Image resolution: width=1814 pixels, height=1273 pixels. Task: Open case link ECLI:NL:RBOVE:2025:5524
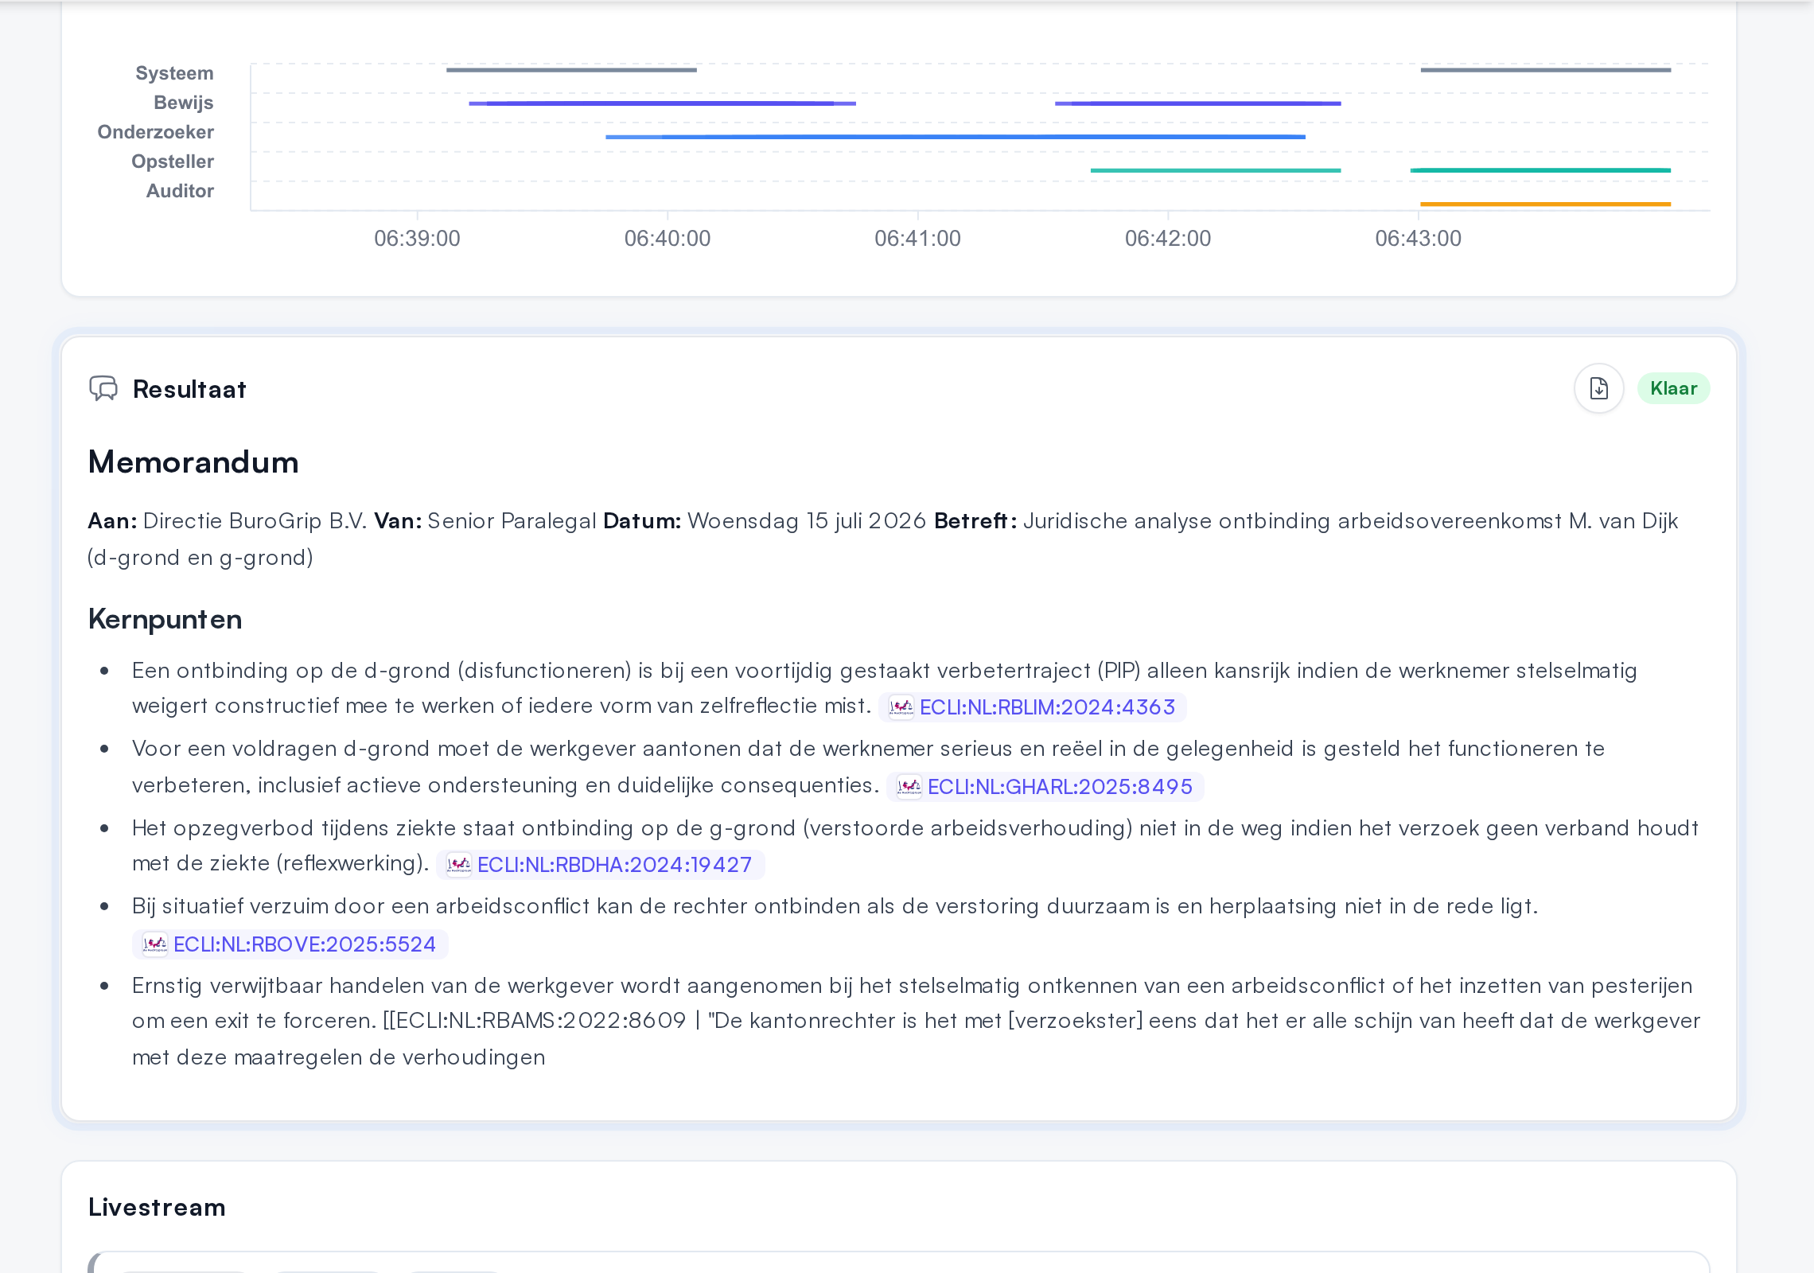click(x=290, y=944)
